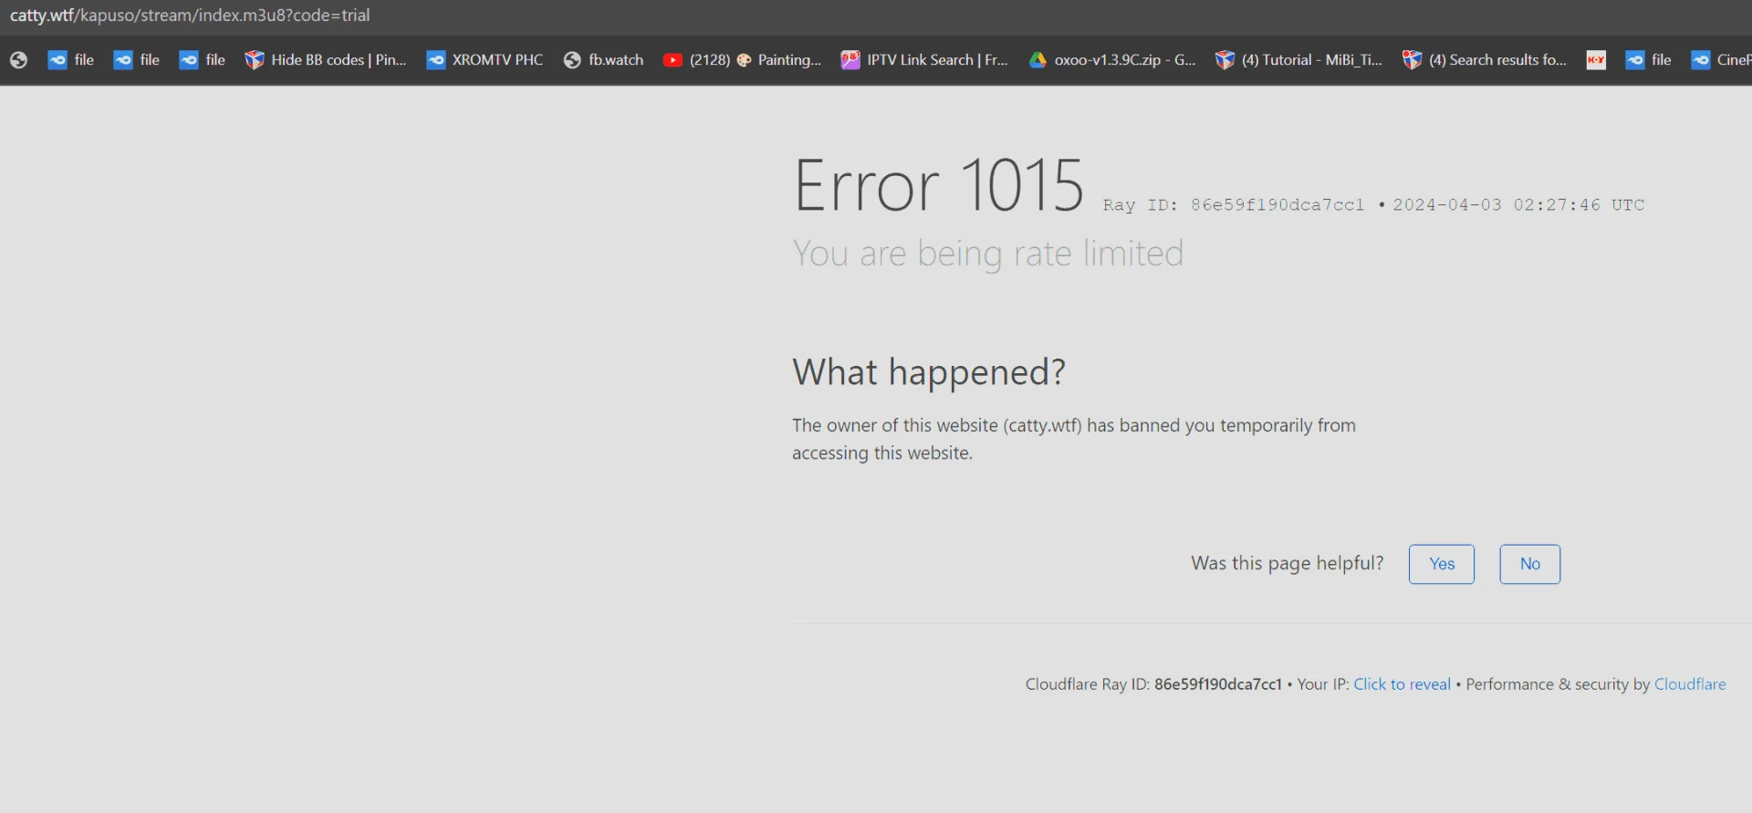Open the file bookmark right after the KY icon
Viewport: 1752px width, 813px height.
(1649, 60)
